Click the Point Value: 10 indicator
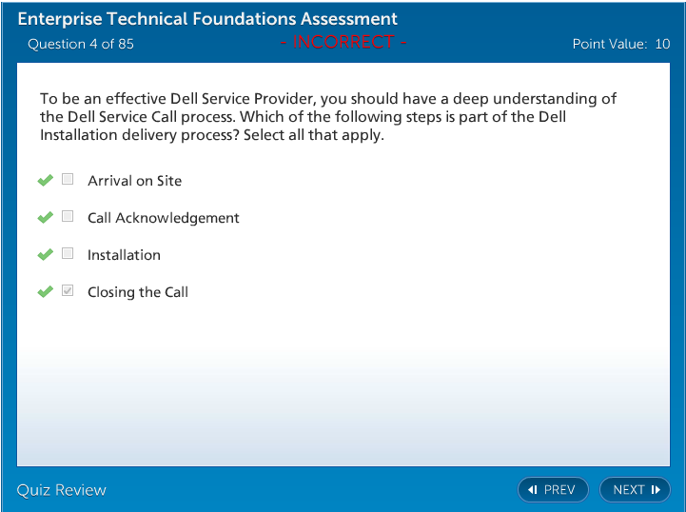Screen dimensions: 686x512 tap(620, 44)
